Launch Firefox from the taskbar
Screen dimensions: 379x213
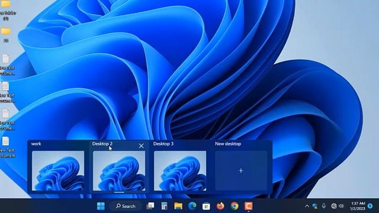point(220,206)
